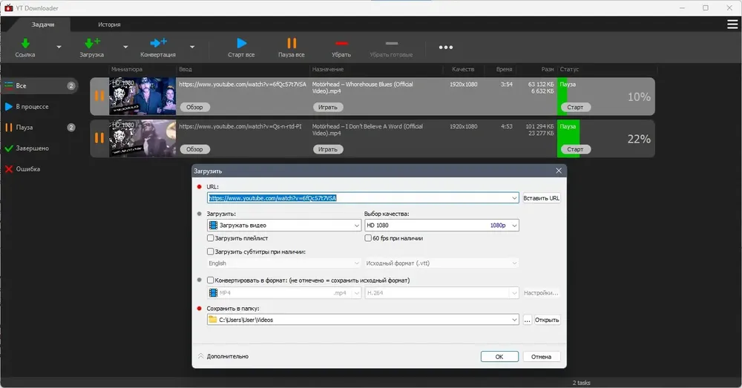This screenshot has width=742, height=388.
Task: Open the hamburger main menu icon
Action: pyautogui.click(x=732, y=24)
